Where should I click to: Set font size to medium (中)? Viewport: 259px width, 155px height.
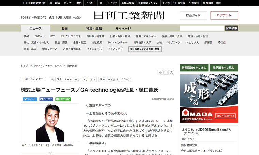pyautogui.click(x=166, y=72)
